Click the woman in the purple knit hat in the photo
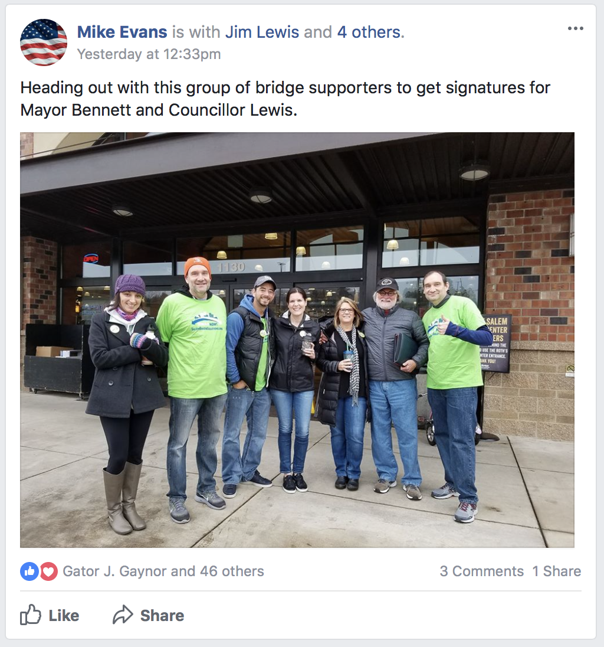Viewport: 604px width, 647px height. [126, 403]
